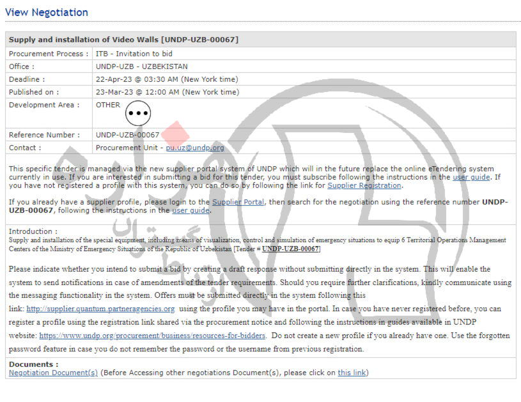
Task: Click the View Negotiation page heading
Action: [47, 12]
